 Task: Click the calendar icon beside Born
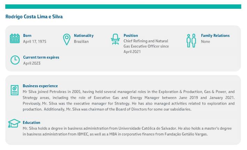pyautogui.click(x=15, y=39)
